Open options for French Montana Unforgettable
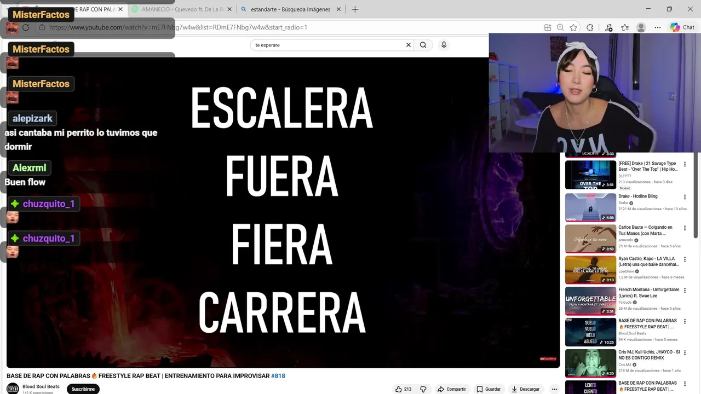 [685, 291]
